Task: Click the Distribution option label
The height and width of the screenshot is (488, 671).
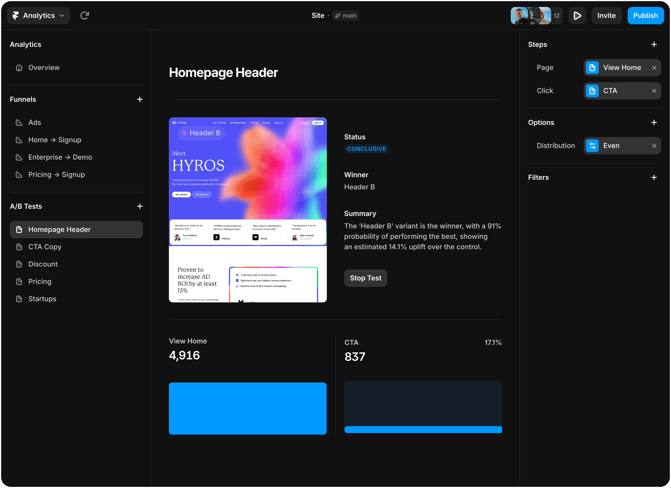Action: click(x=556, y=146)
